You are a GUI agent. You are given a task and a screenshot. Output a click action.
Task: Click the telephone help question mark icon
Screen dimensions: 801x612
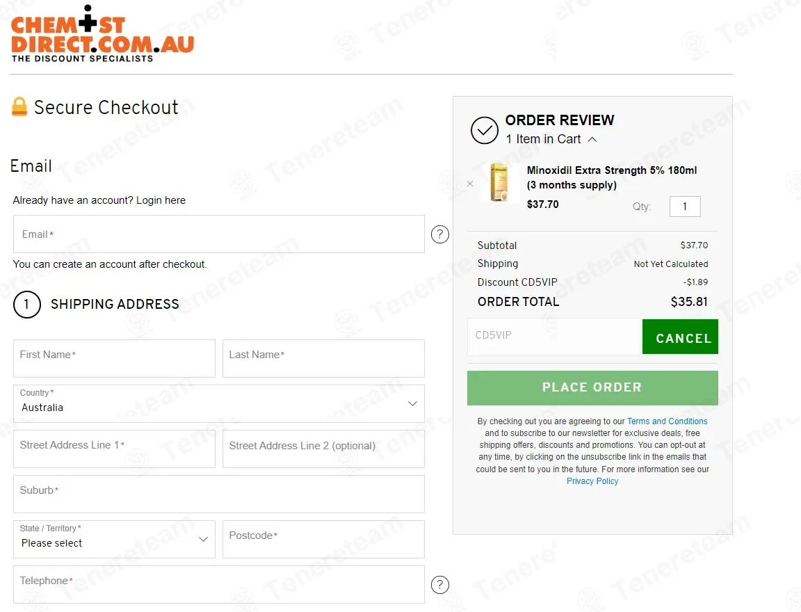(440, 585)
